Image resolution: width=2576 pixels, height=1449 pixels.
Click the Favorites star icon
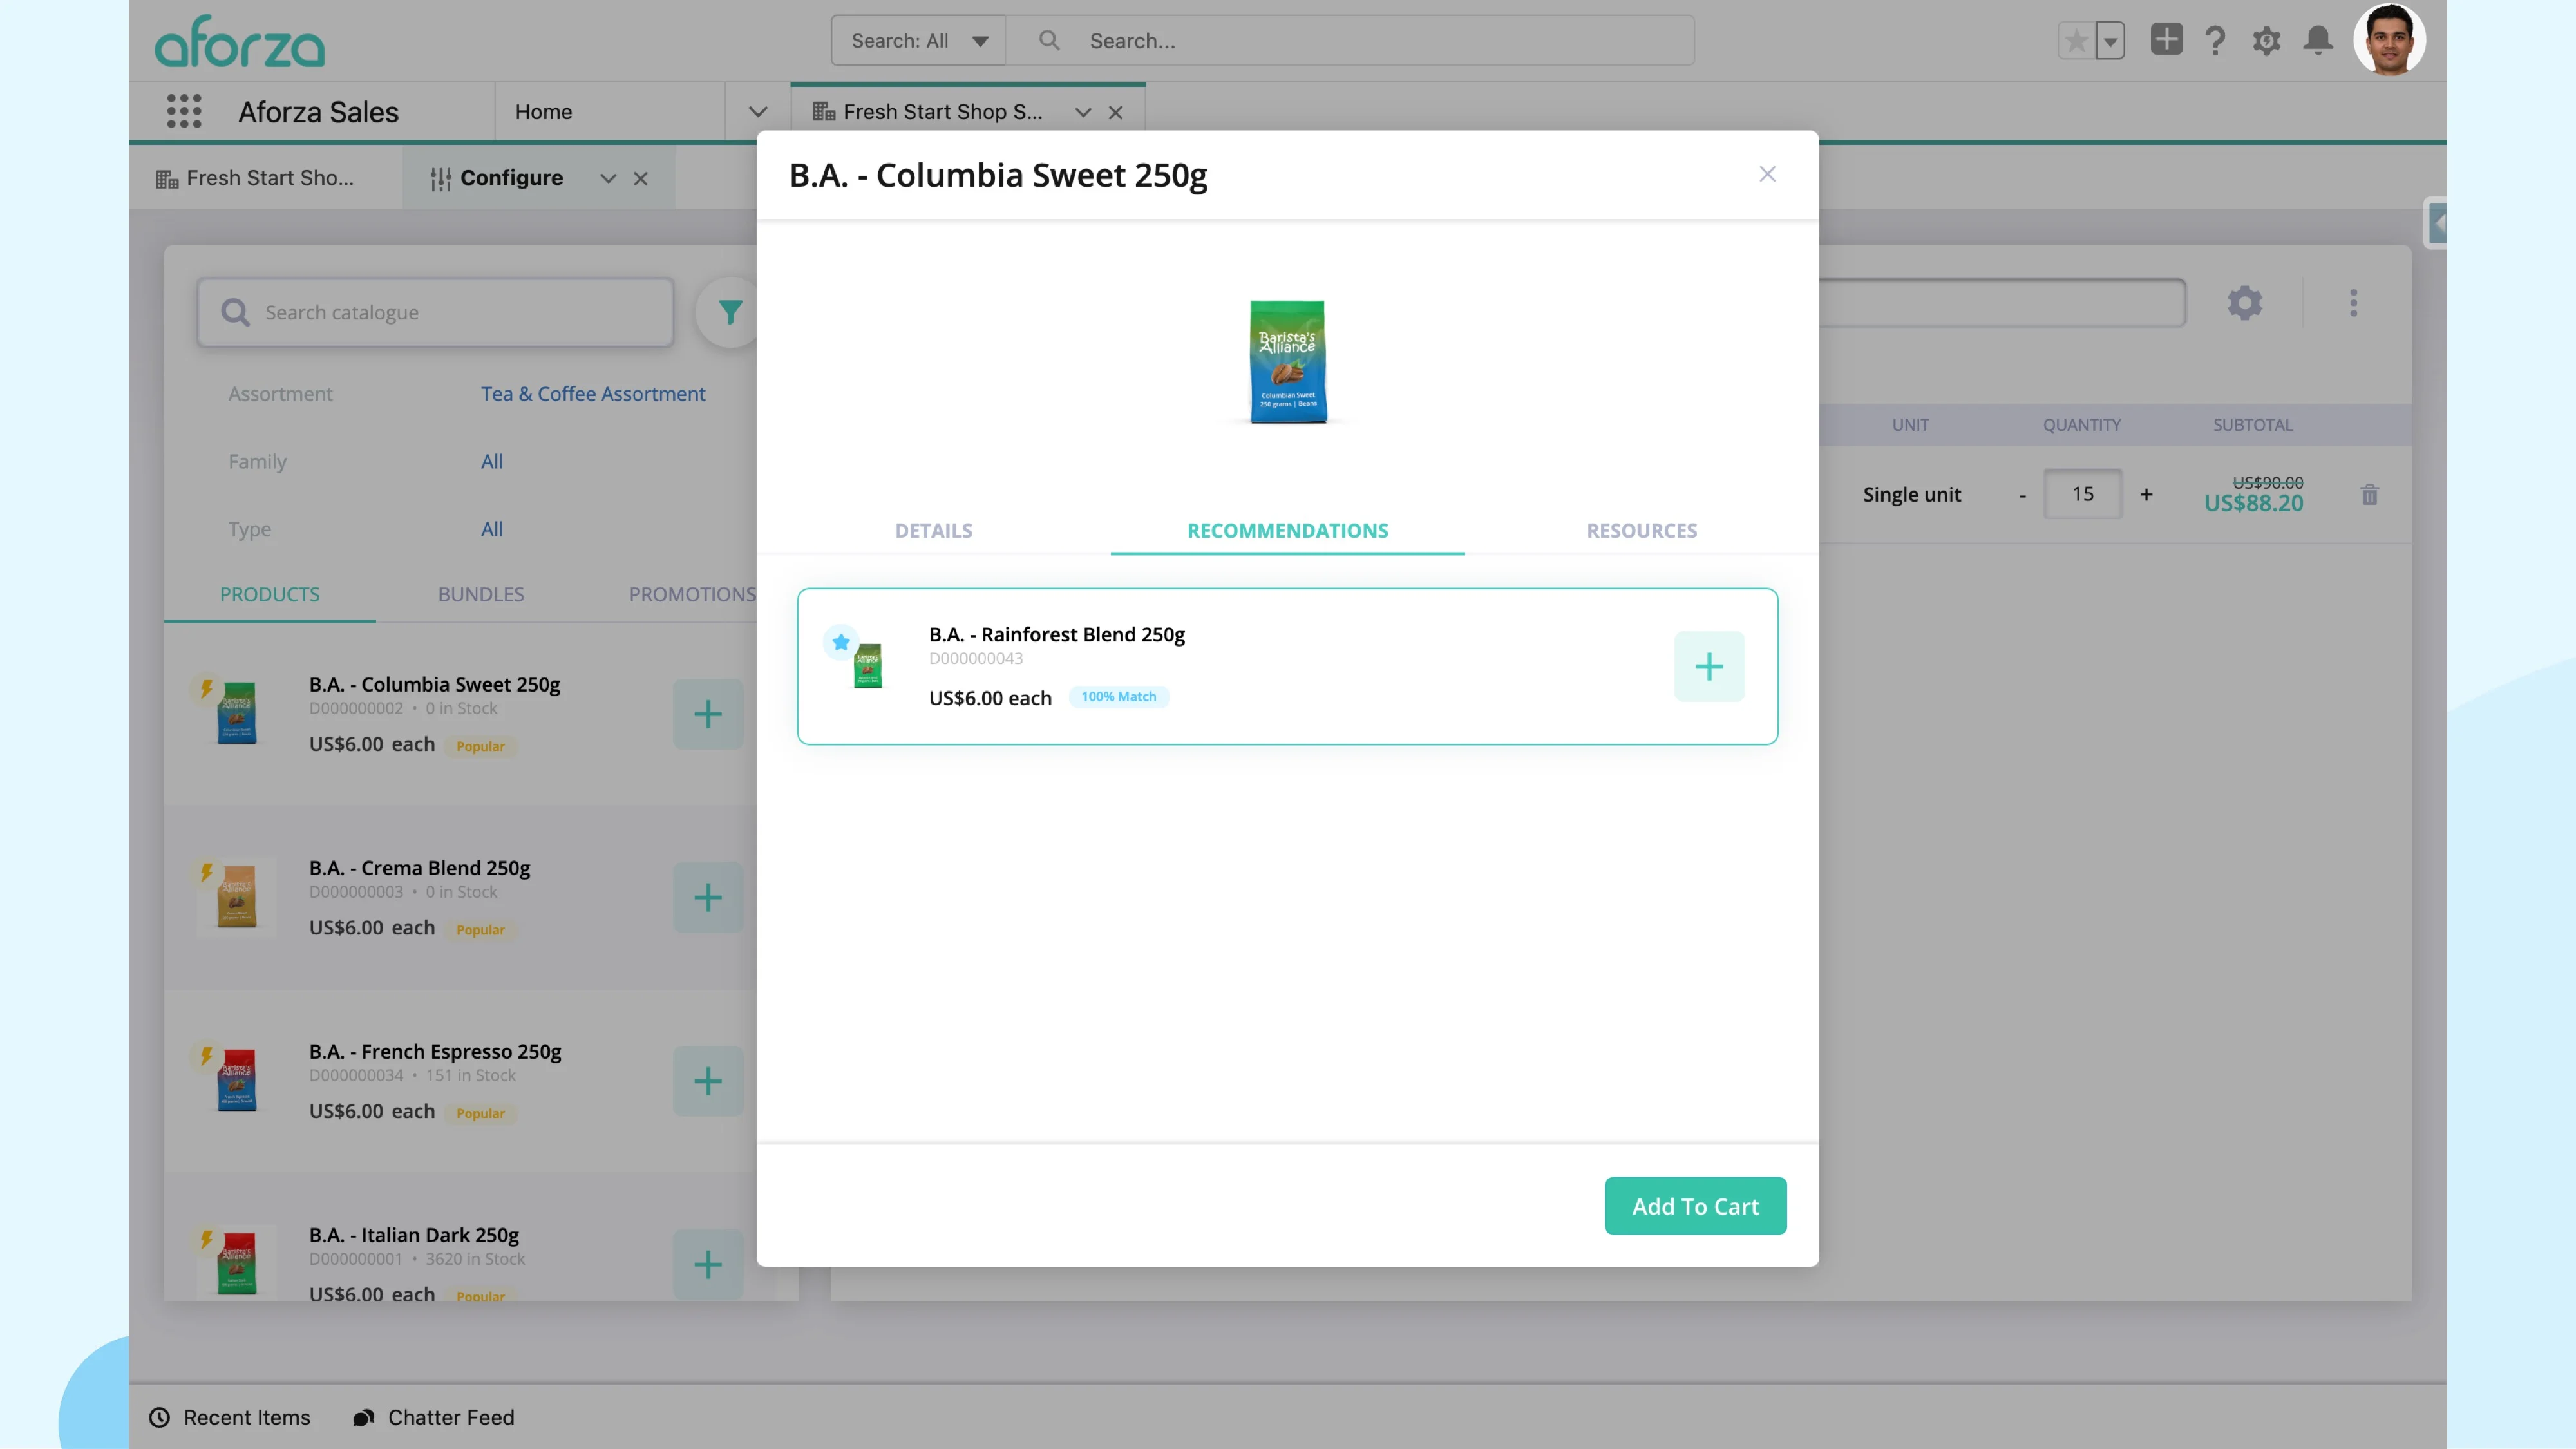(x=2076, y=41)
